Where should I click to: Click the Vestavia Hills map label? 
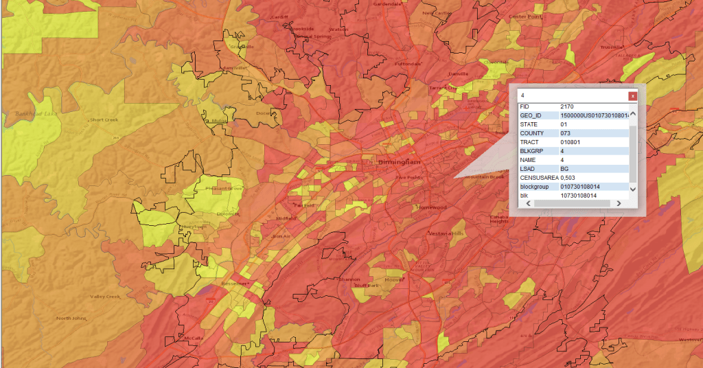pyautogui.click(x=446, y=233)
